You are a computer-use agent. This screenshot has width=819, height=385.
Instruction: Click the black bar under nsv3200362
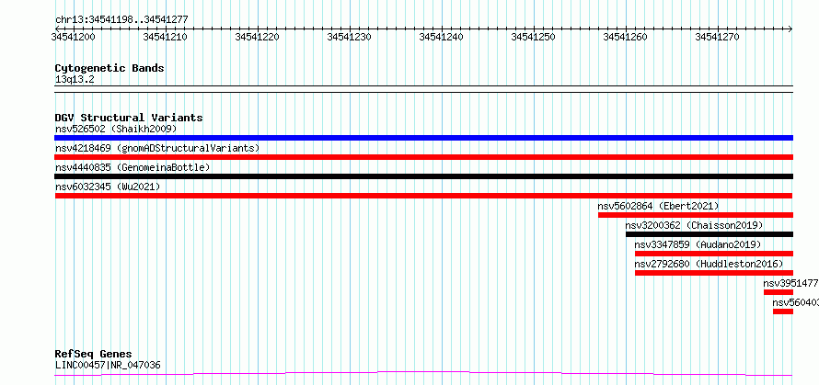709,234
